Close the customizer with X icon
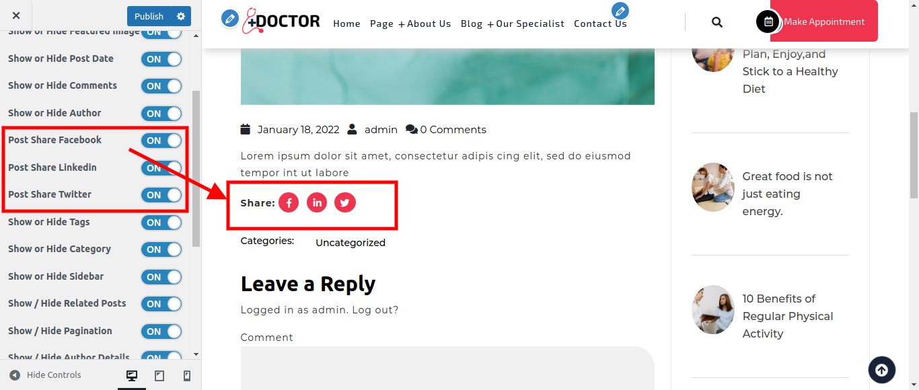This screenshot has width=919, height=390. tap(16, 15)
